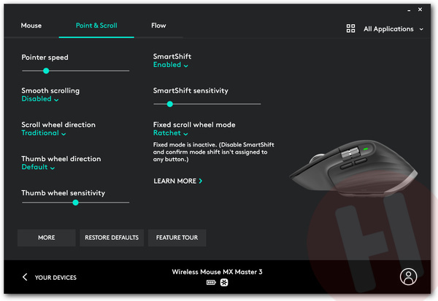Click the MX Master 3 mouse image
Screen dimensions: 438x301
click(353, 168)
